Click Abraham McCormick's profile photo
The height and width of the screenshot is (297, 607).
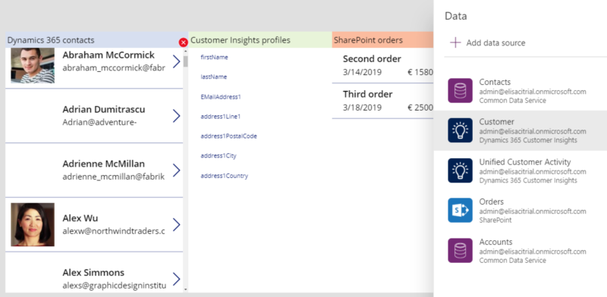click(33, 65)
